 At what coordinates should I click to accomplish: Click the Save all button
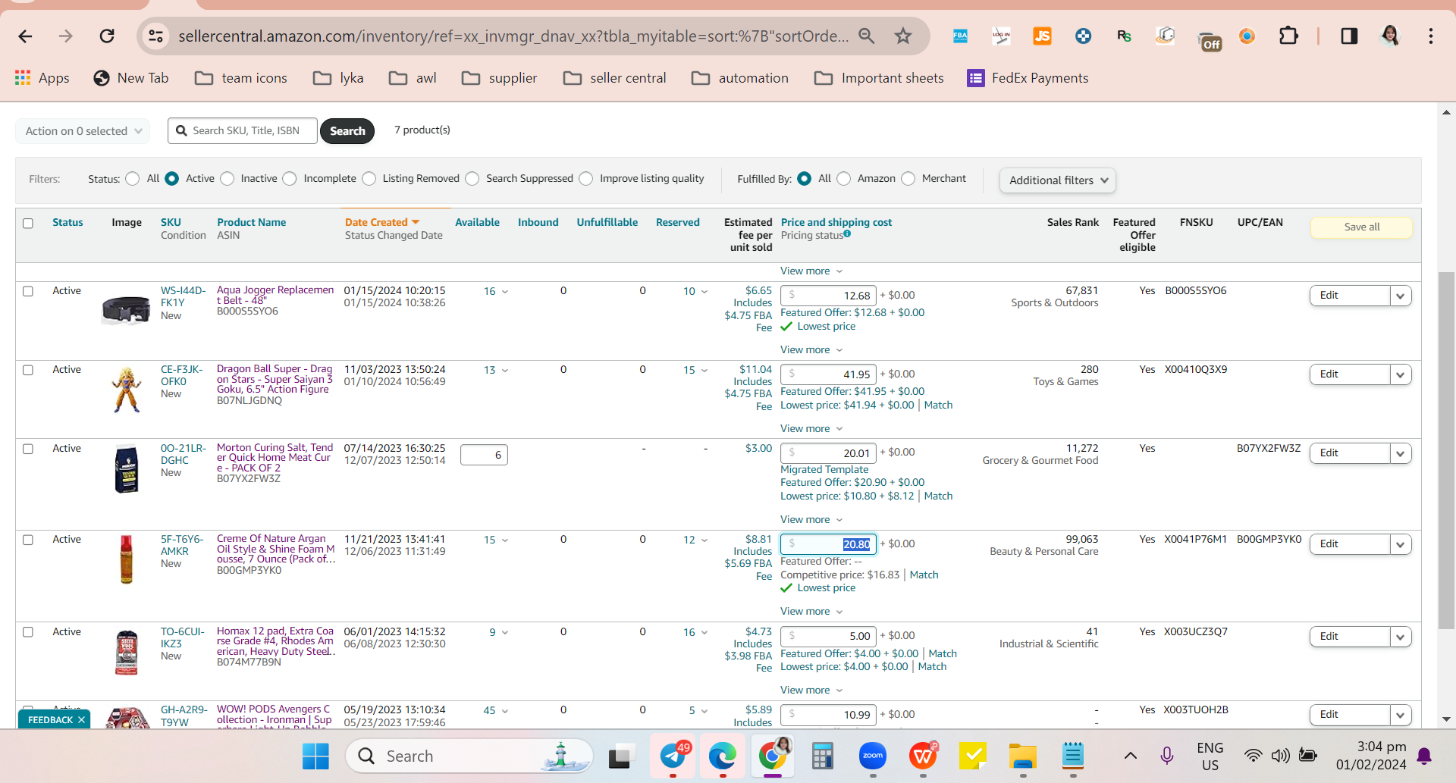1361,227
